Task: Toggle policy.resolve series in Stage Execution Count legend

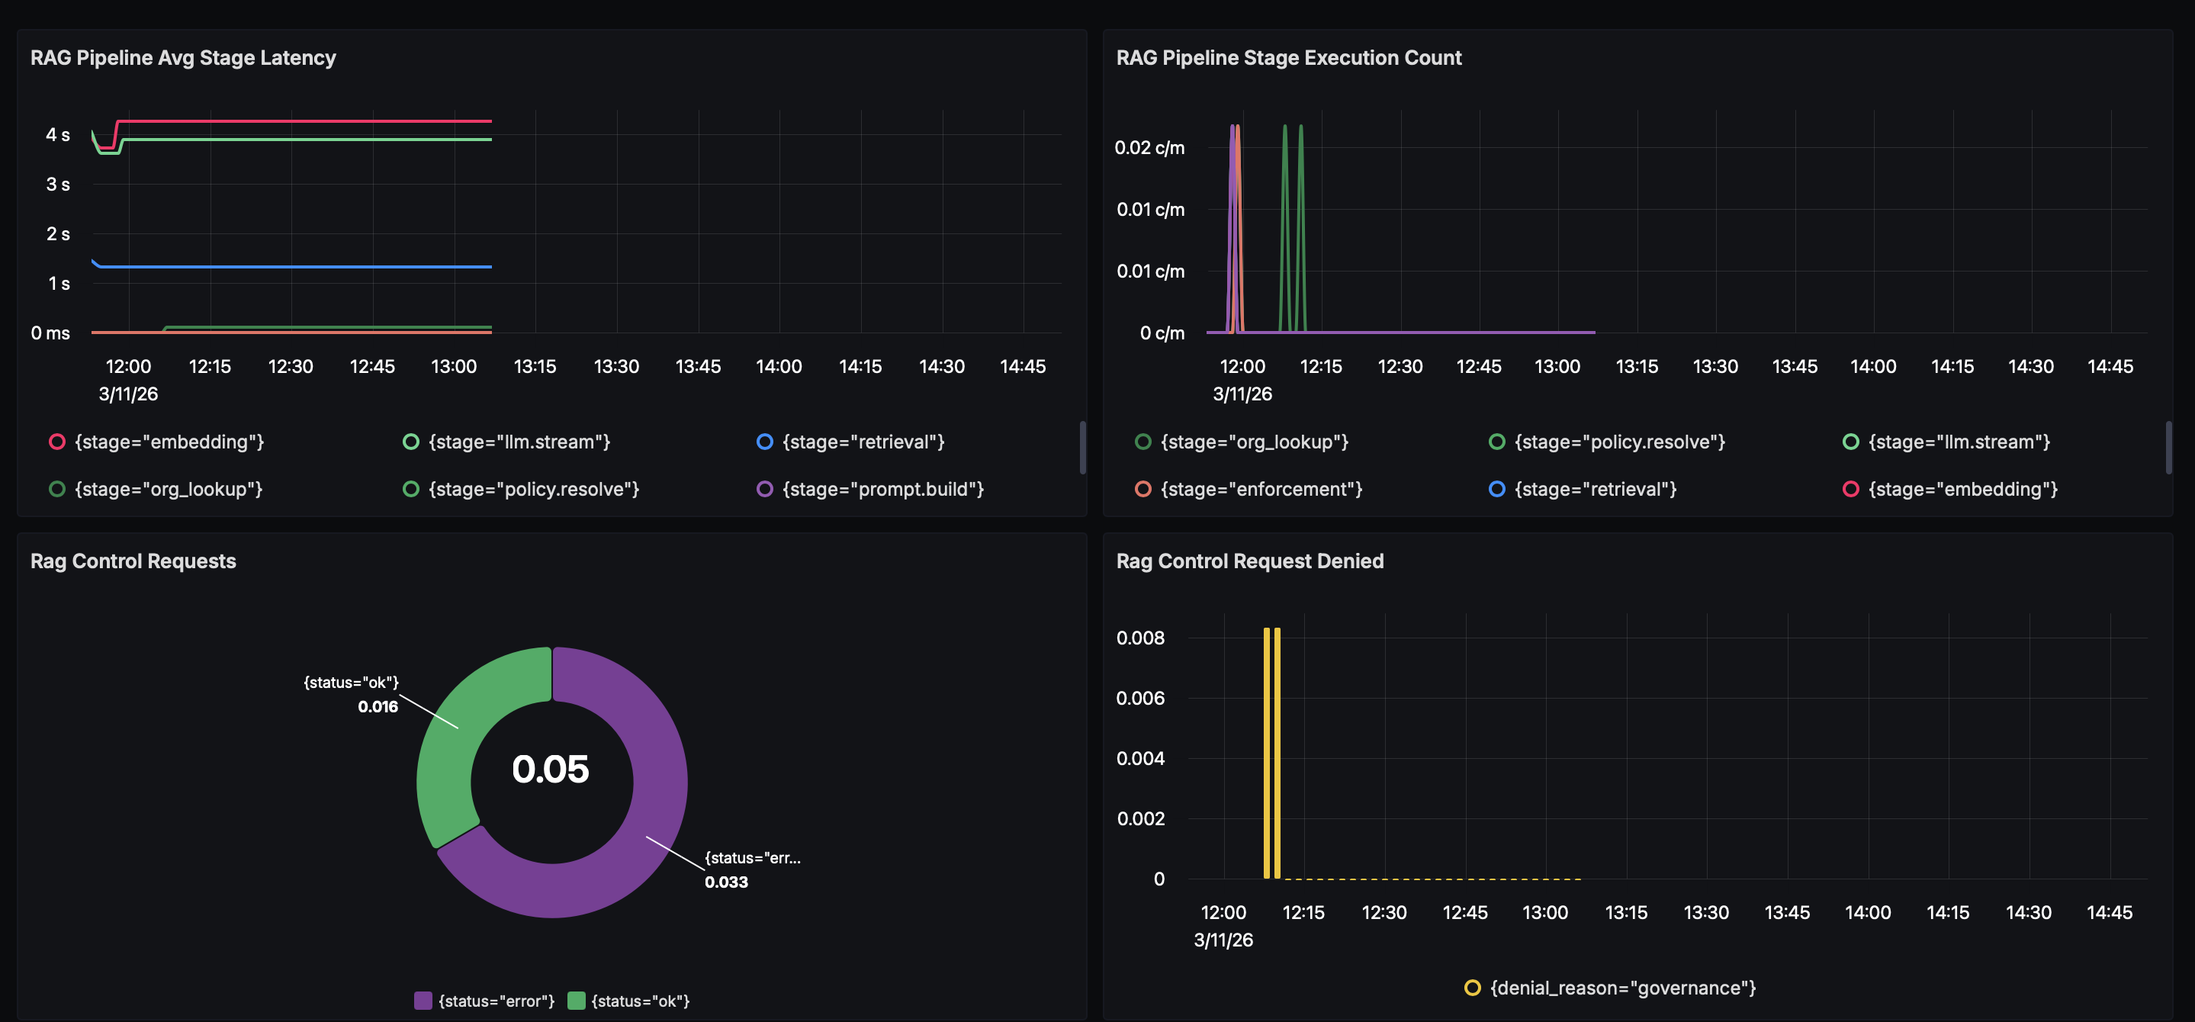Action: [x=1607, y=442]
